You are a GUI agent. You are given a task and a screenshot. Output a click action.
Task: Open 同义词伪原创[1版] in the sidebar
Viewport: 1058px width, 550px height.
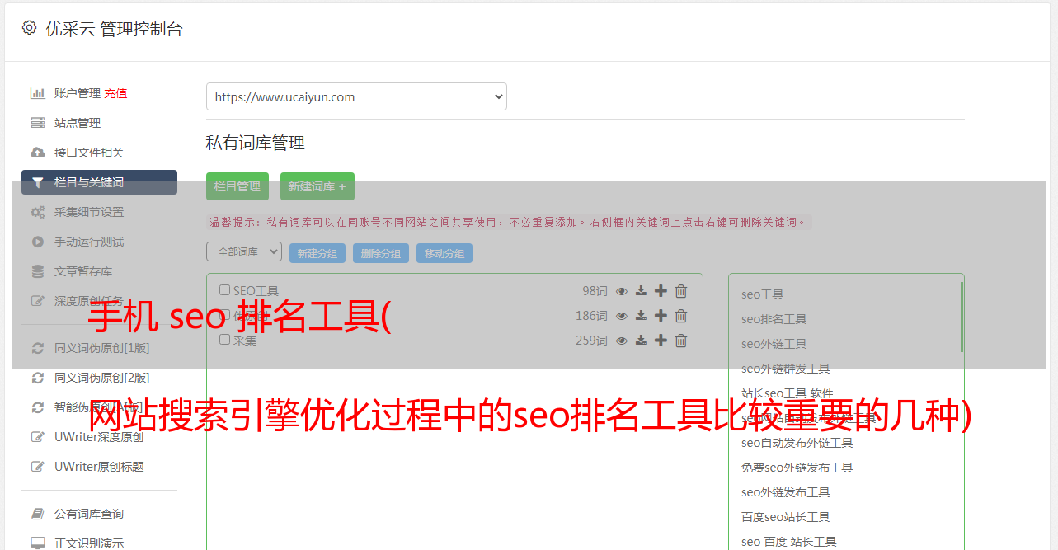pyautogui.click(x=102, y=348)
